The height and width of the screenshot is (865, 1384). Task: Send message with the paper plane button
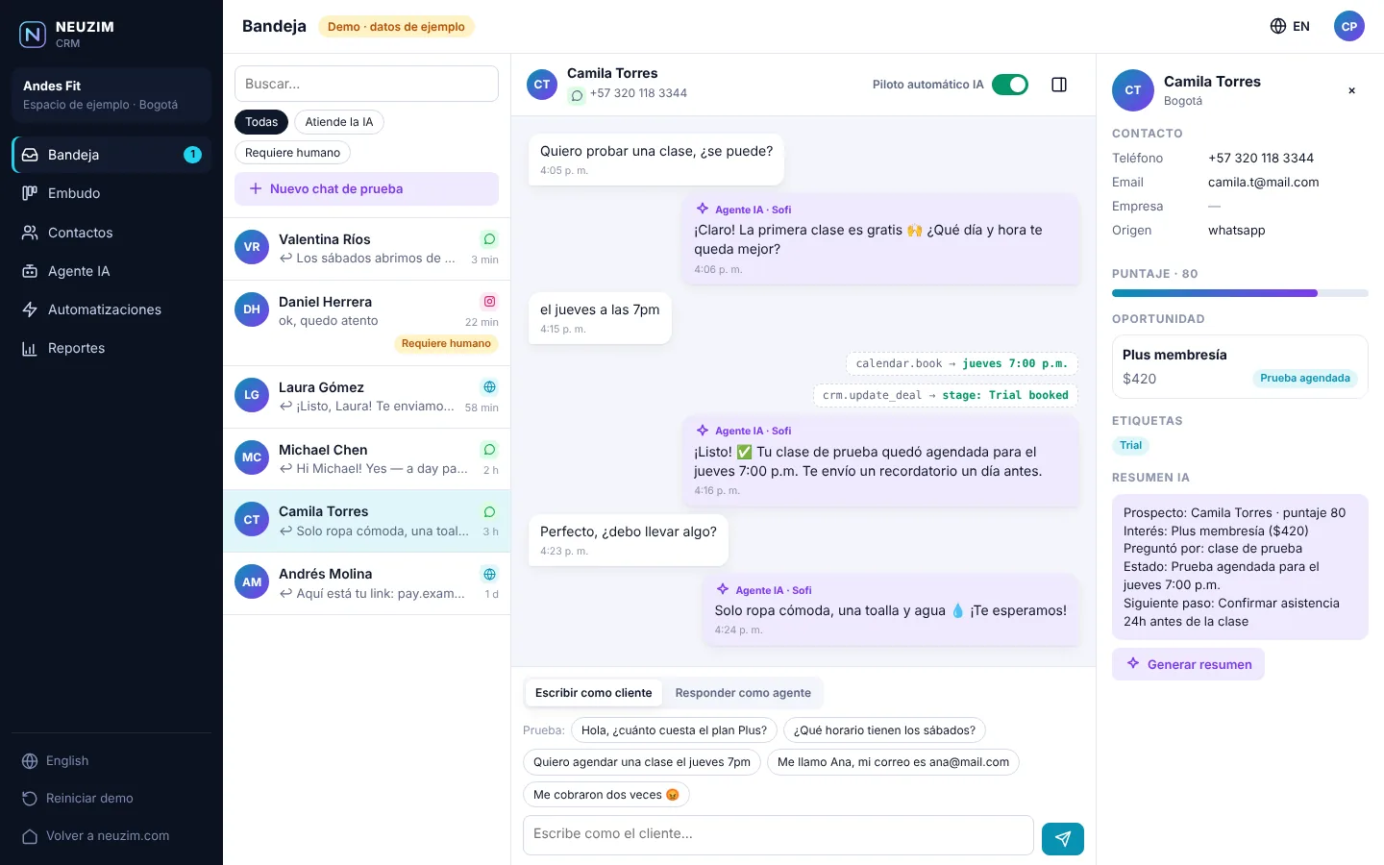click(1063, 839)
